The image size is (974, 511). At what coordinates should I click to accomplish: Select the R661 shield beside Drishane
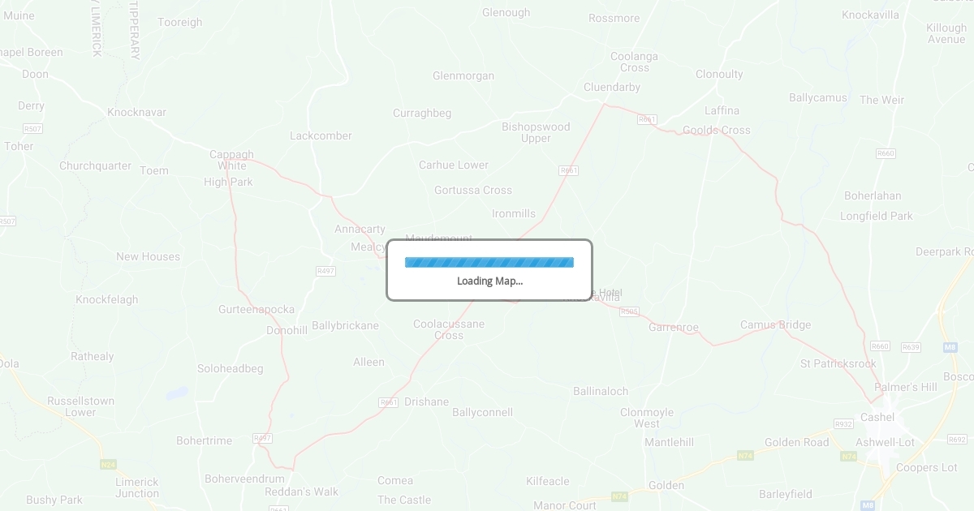pos(389,402)
